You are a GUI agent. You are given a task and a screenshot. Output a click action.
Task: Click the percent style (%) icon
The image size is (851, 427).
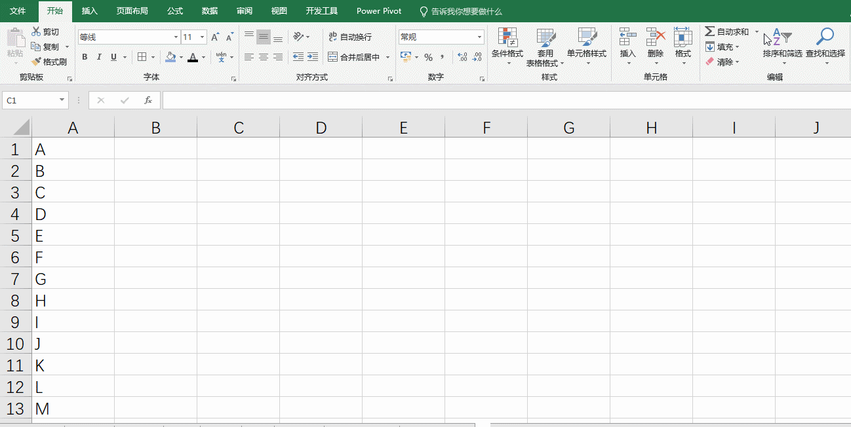point(429,58)
